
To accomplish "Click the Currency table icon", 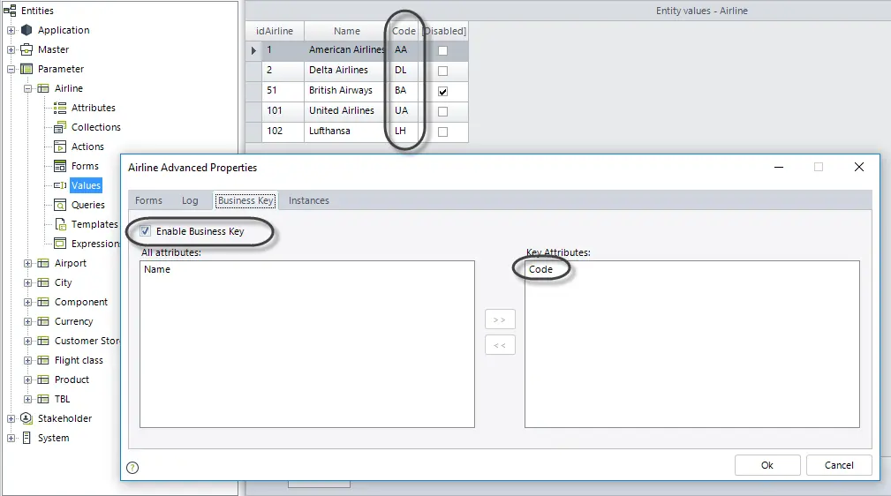I will coord(43,321).
